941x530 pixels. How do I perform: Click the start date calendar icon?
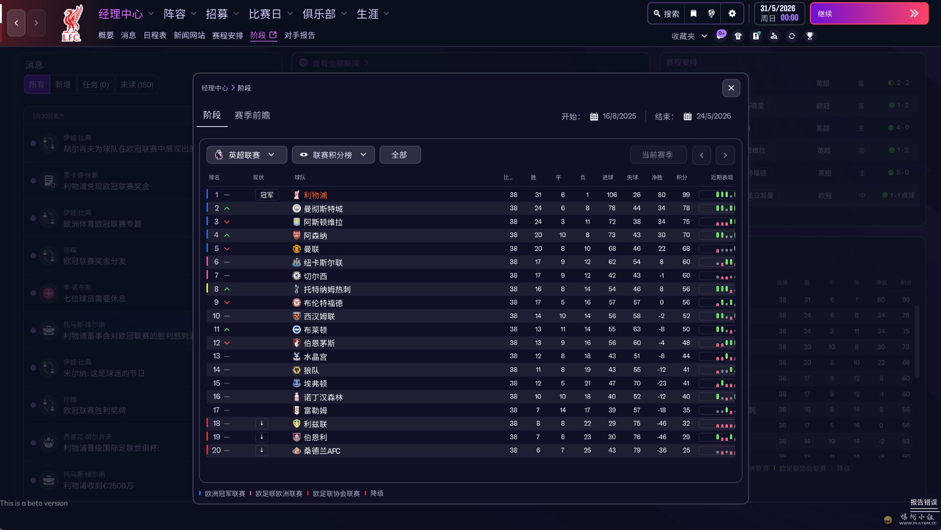pos(594,116)
